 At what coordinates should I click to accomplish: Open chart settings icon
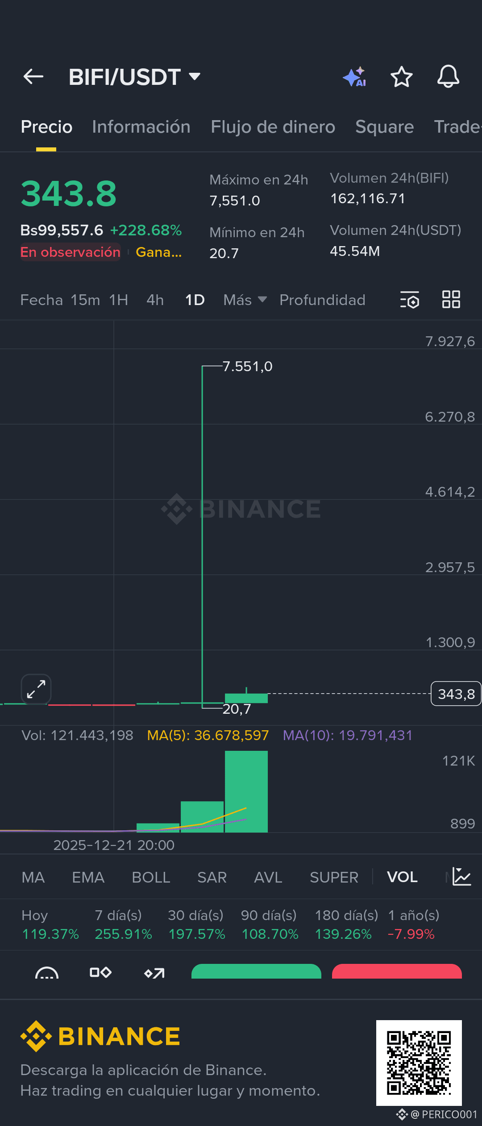(x=410, y=300)
